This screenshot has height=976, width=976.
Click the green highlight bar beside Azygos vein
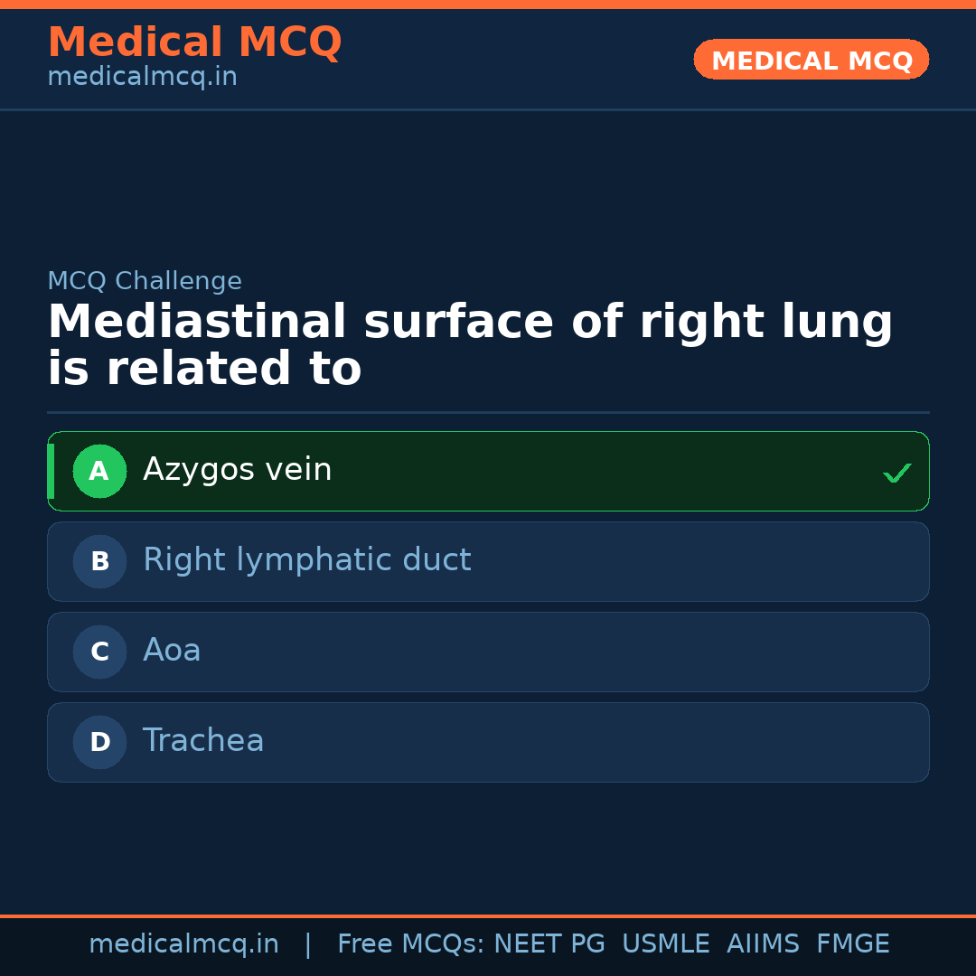52,471
